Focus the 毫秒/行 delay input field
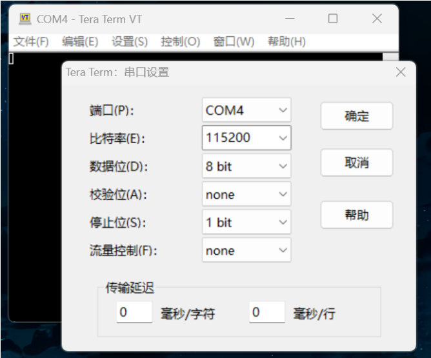The image size is (431, 358). 267,312
